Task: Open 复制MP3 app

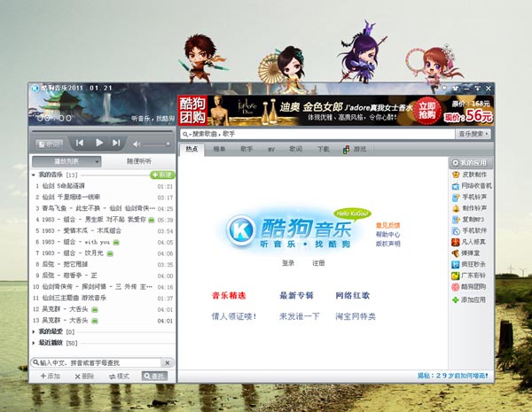Action: pos(468,220)
